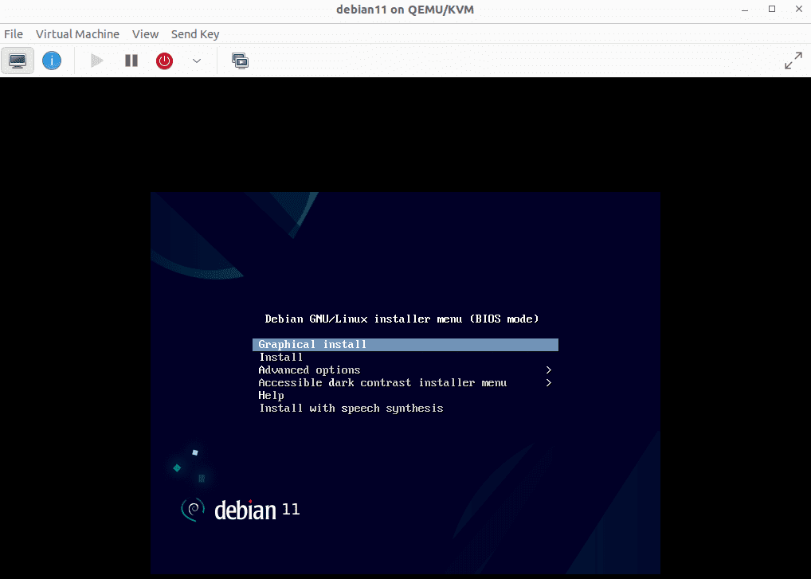This screenshot has width=811, height=579.
Task: Open the File menu
Action: (x=14, y=34)
